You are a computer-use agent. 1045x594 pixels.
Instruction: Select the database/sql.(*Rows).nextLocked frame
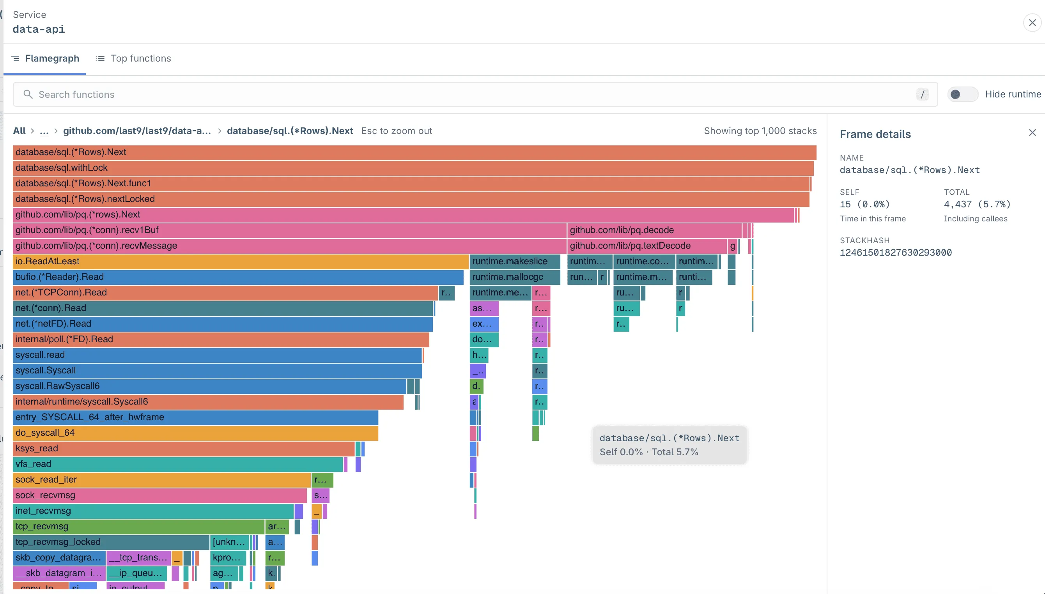tap(411, 199)
